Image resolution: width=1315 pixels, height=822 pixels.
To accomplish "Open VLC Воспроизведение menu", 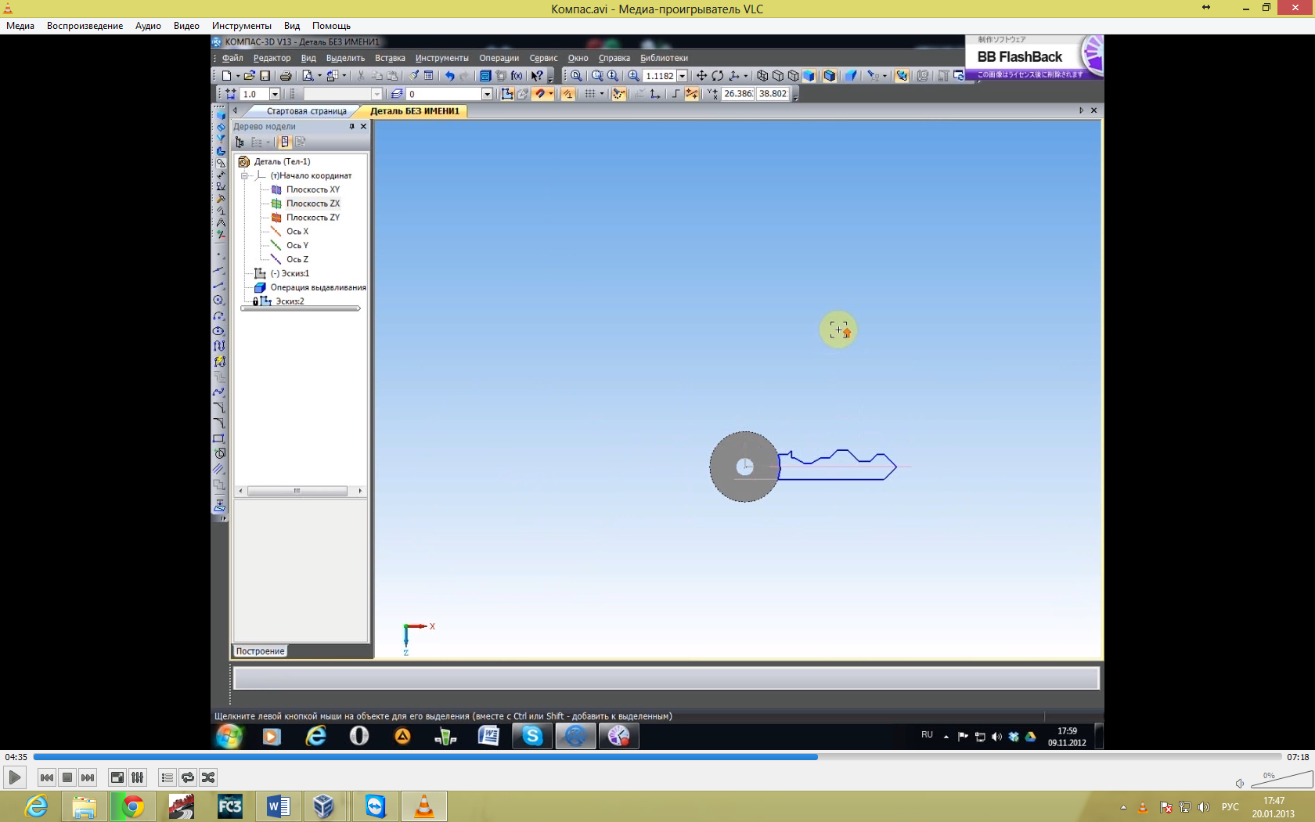I will pyautogui.click(x=85, y=26).
